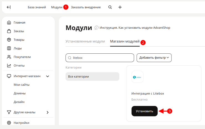Viewport: 205px width, 129px height.
Task: Click the chart icon beside Отчеты
Action: coord(9,66)
